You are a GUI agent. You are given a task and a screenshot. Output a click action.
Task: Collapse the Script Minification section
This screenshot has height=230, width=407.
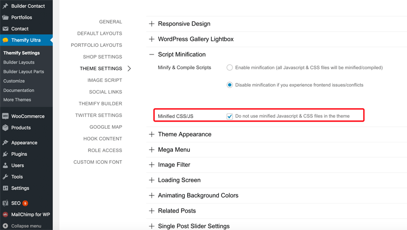click(152, 54)
